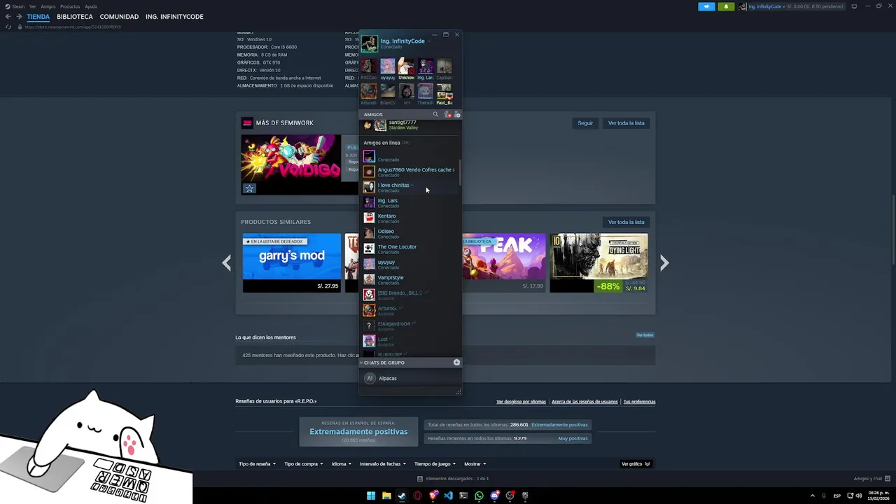Filter by Muy positivas recent reviews
This screenshot has width=896, height=504.
(573, 438)
